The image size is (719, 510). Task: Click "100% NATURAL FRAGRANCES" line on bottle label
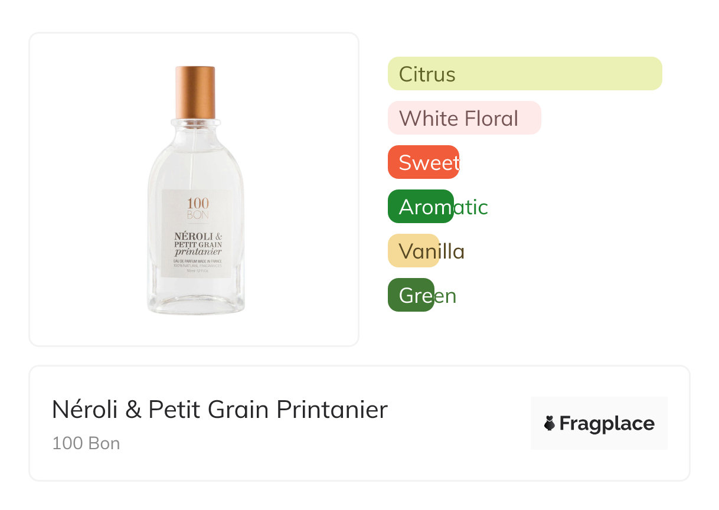click(197, 266)
